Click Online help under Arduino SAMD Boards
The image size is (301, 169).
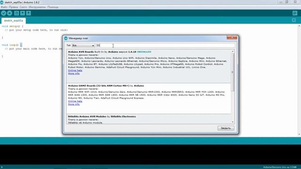(x=75, y=101)
